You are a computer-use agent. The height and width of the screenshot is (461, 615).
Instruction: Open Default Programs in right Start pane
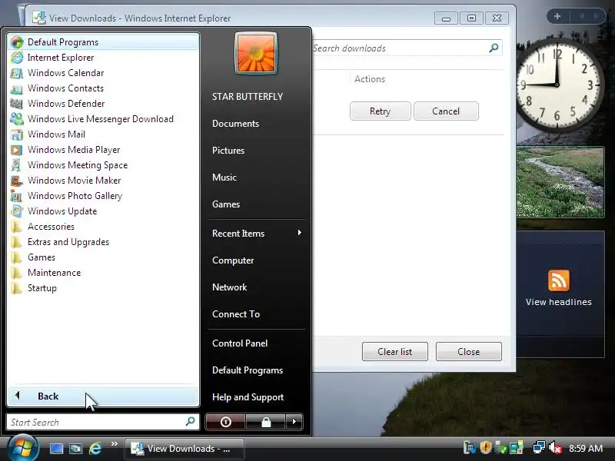[x=248, y=370]
